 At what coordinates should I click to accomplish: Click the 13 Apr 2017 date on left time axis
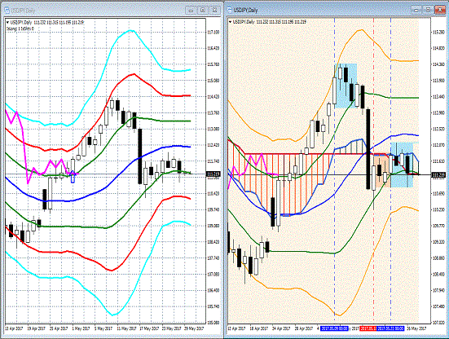(14, 328)
